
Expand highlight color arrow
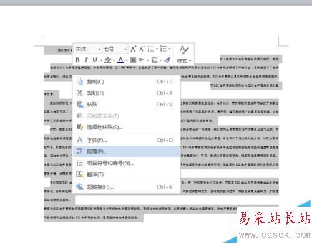(x=114, y=60)
